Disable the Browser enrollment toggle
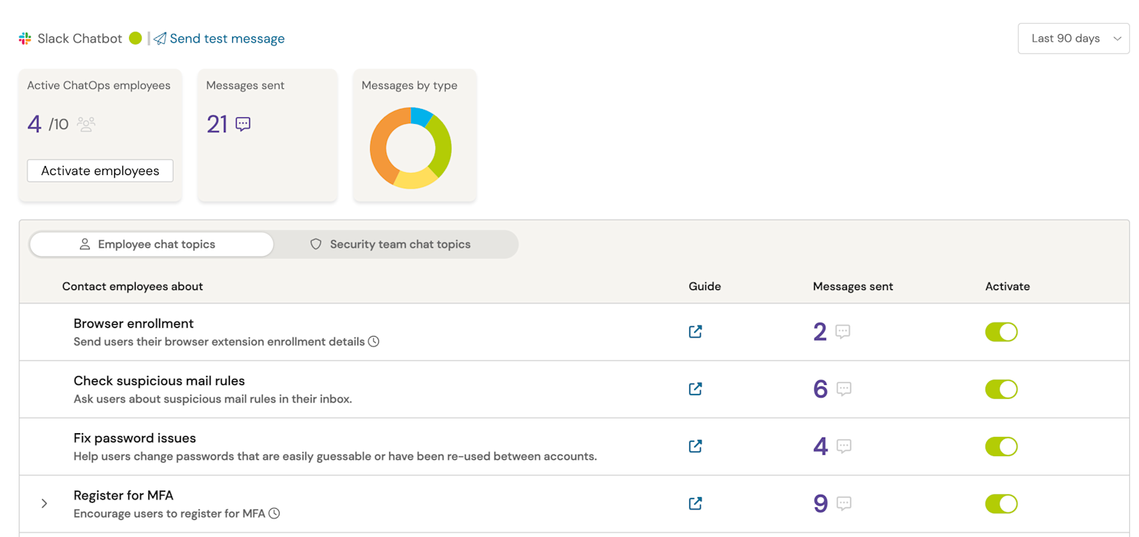 1001,332
